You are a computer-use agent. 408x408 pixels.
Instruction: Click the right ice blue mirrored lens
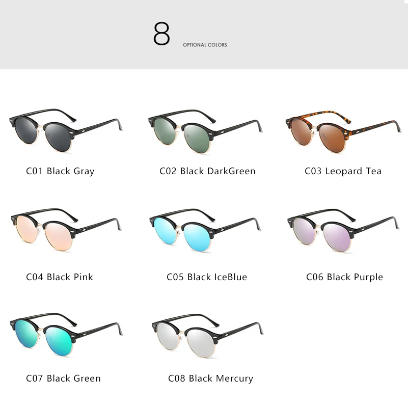point(197,237)
